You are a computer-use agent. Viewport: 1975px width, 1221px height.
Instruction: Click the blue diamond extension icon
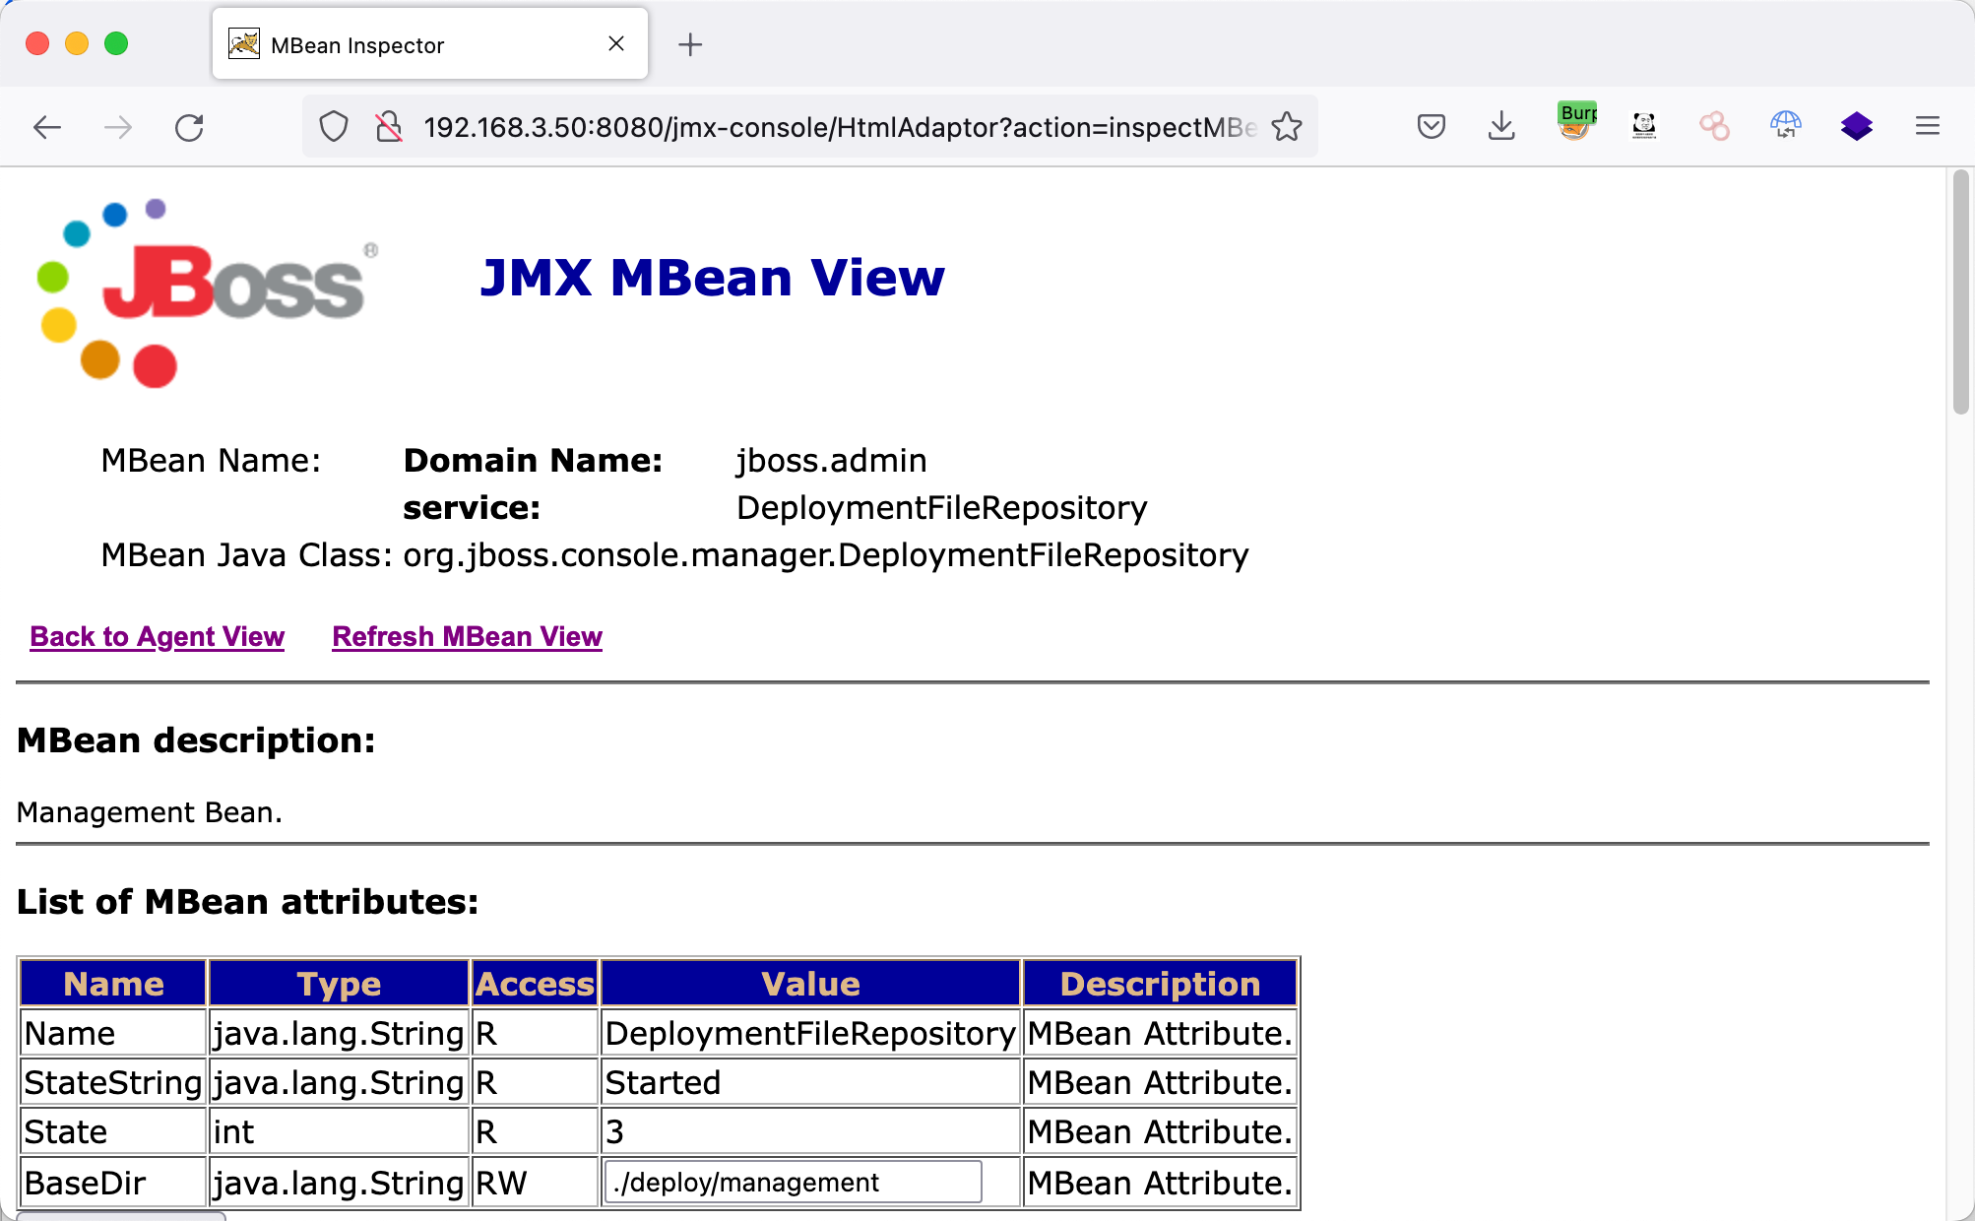pos(1856,126)
